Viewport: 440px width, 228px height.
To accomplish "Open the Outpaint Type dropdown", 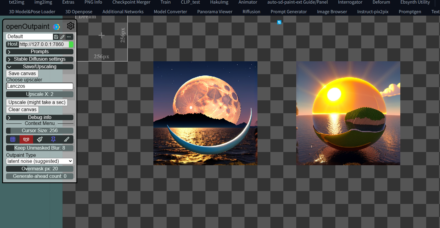I will [39, 161].
